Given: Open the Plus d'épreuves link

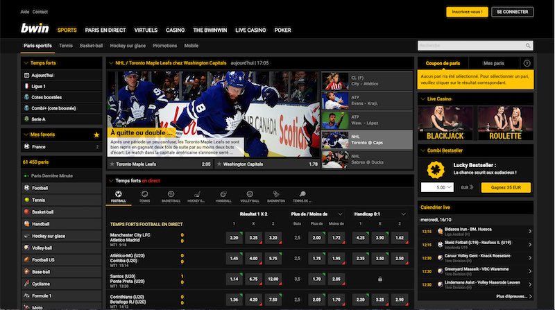Looking at the screenshot, I should 514,297.
